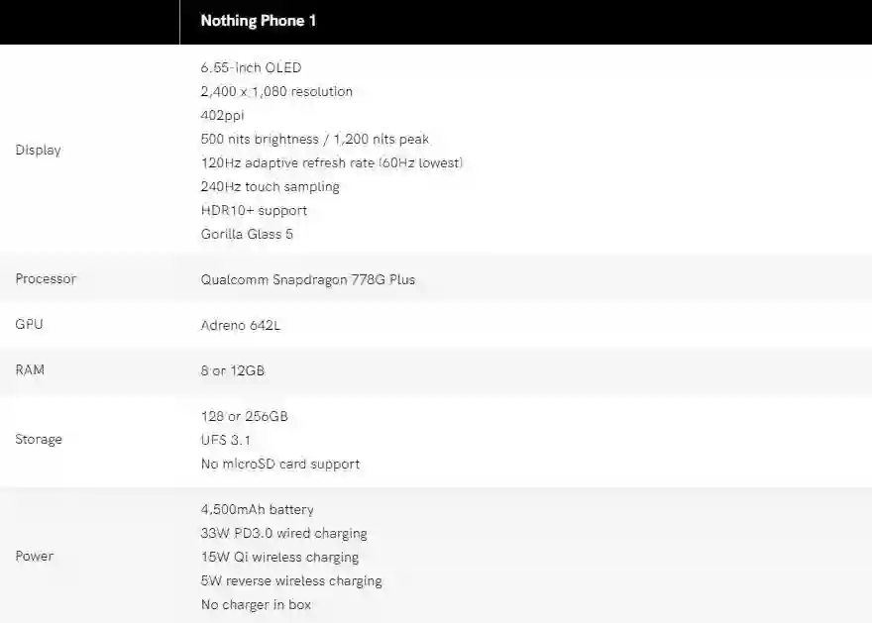Click the UFS 3.1 storage line
The width and height of the screenshot is (872, 623).
[x=227, y=441]
